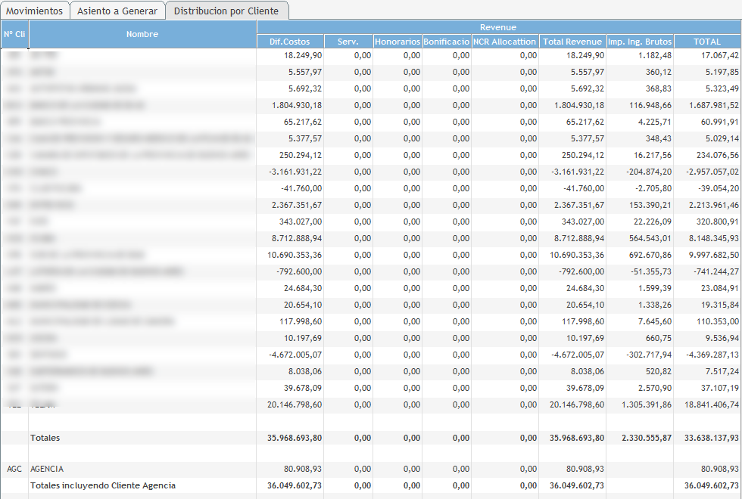Screen dimensions: 742x499
Task: Click the Dif.Costos column header
Action: coord(291,42)
